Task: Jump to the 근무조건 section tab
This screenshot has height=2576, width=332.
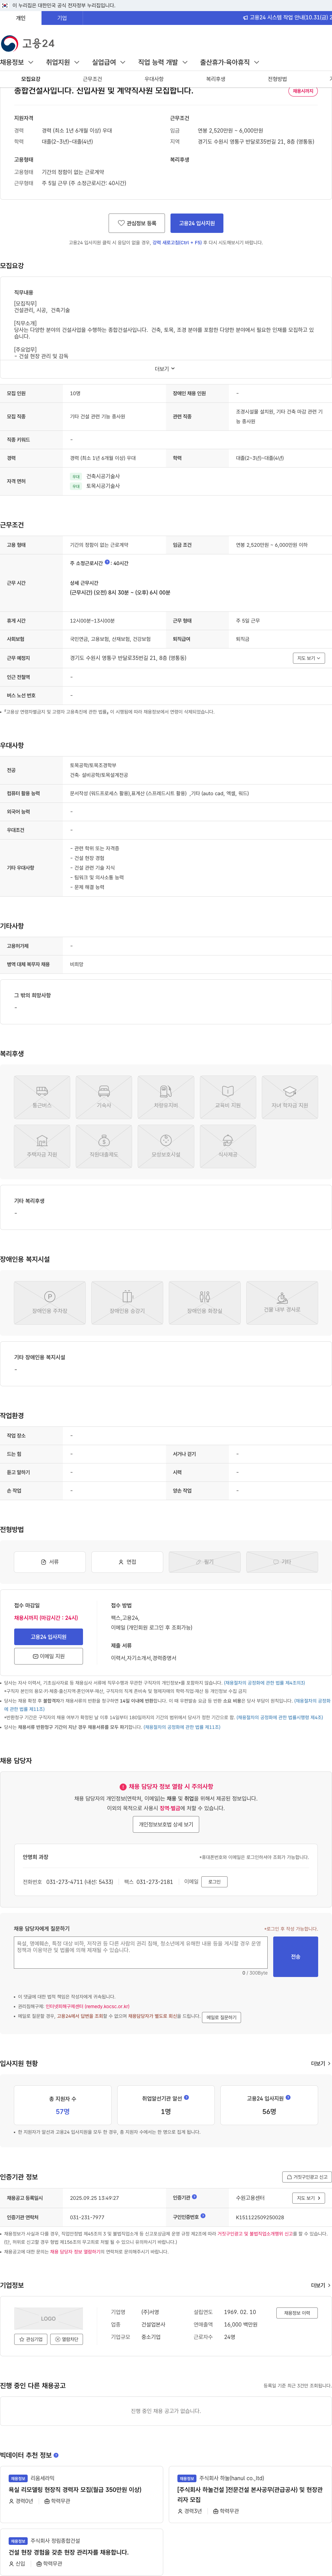Action: pyautogui.click(x=92, y=79)
